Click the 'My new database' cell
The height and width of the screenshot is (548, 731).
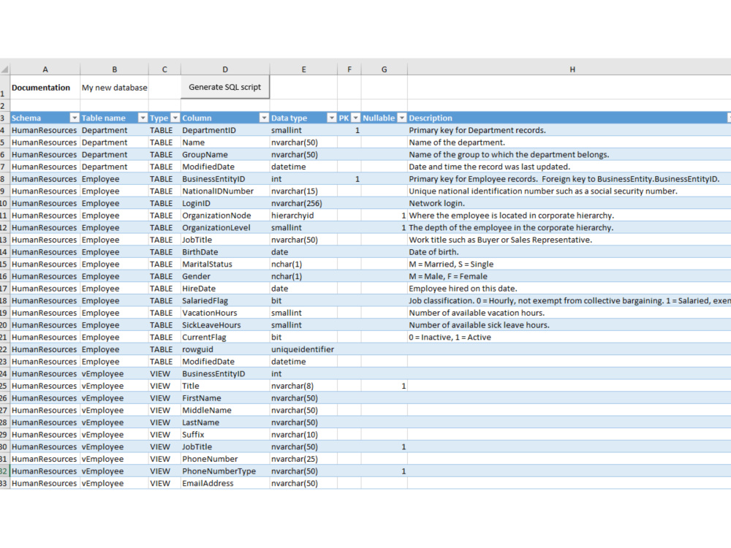click(114, 88)
